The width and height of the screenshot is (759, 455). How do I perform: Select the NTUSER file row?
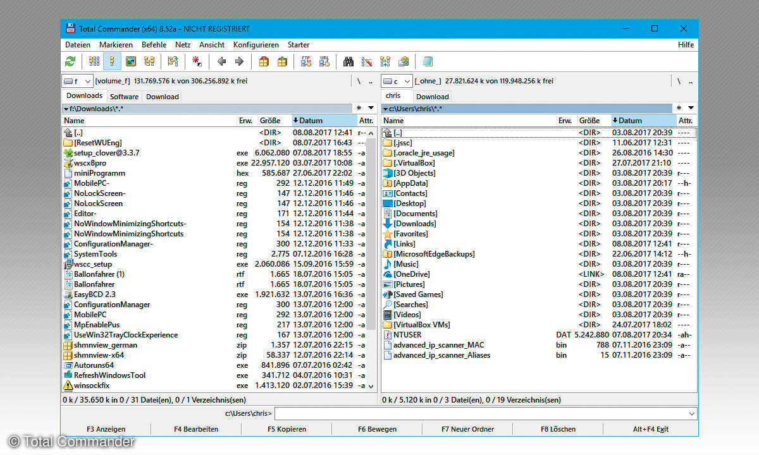tap(540, 335)
